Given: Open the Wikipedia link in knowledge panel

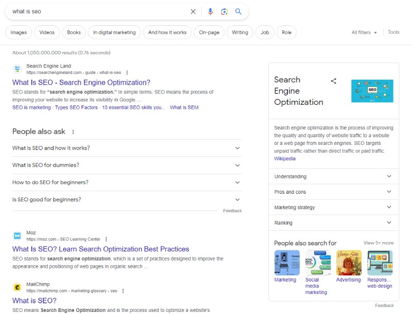Looking at the screenshot, I should coord(285,159).
